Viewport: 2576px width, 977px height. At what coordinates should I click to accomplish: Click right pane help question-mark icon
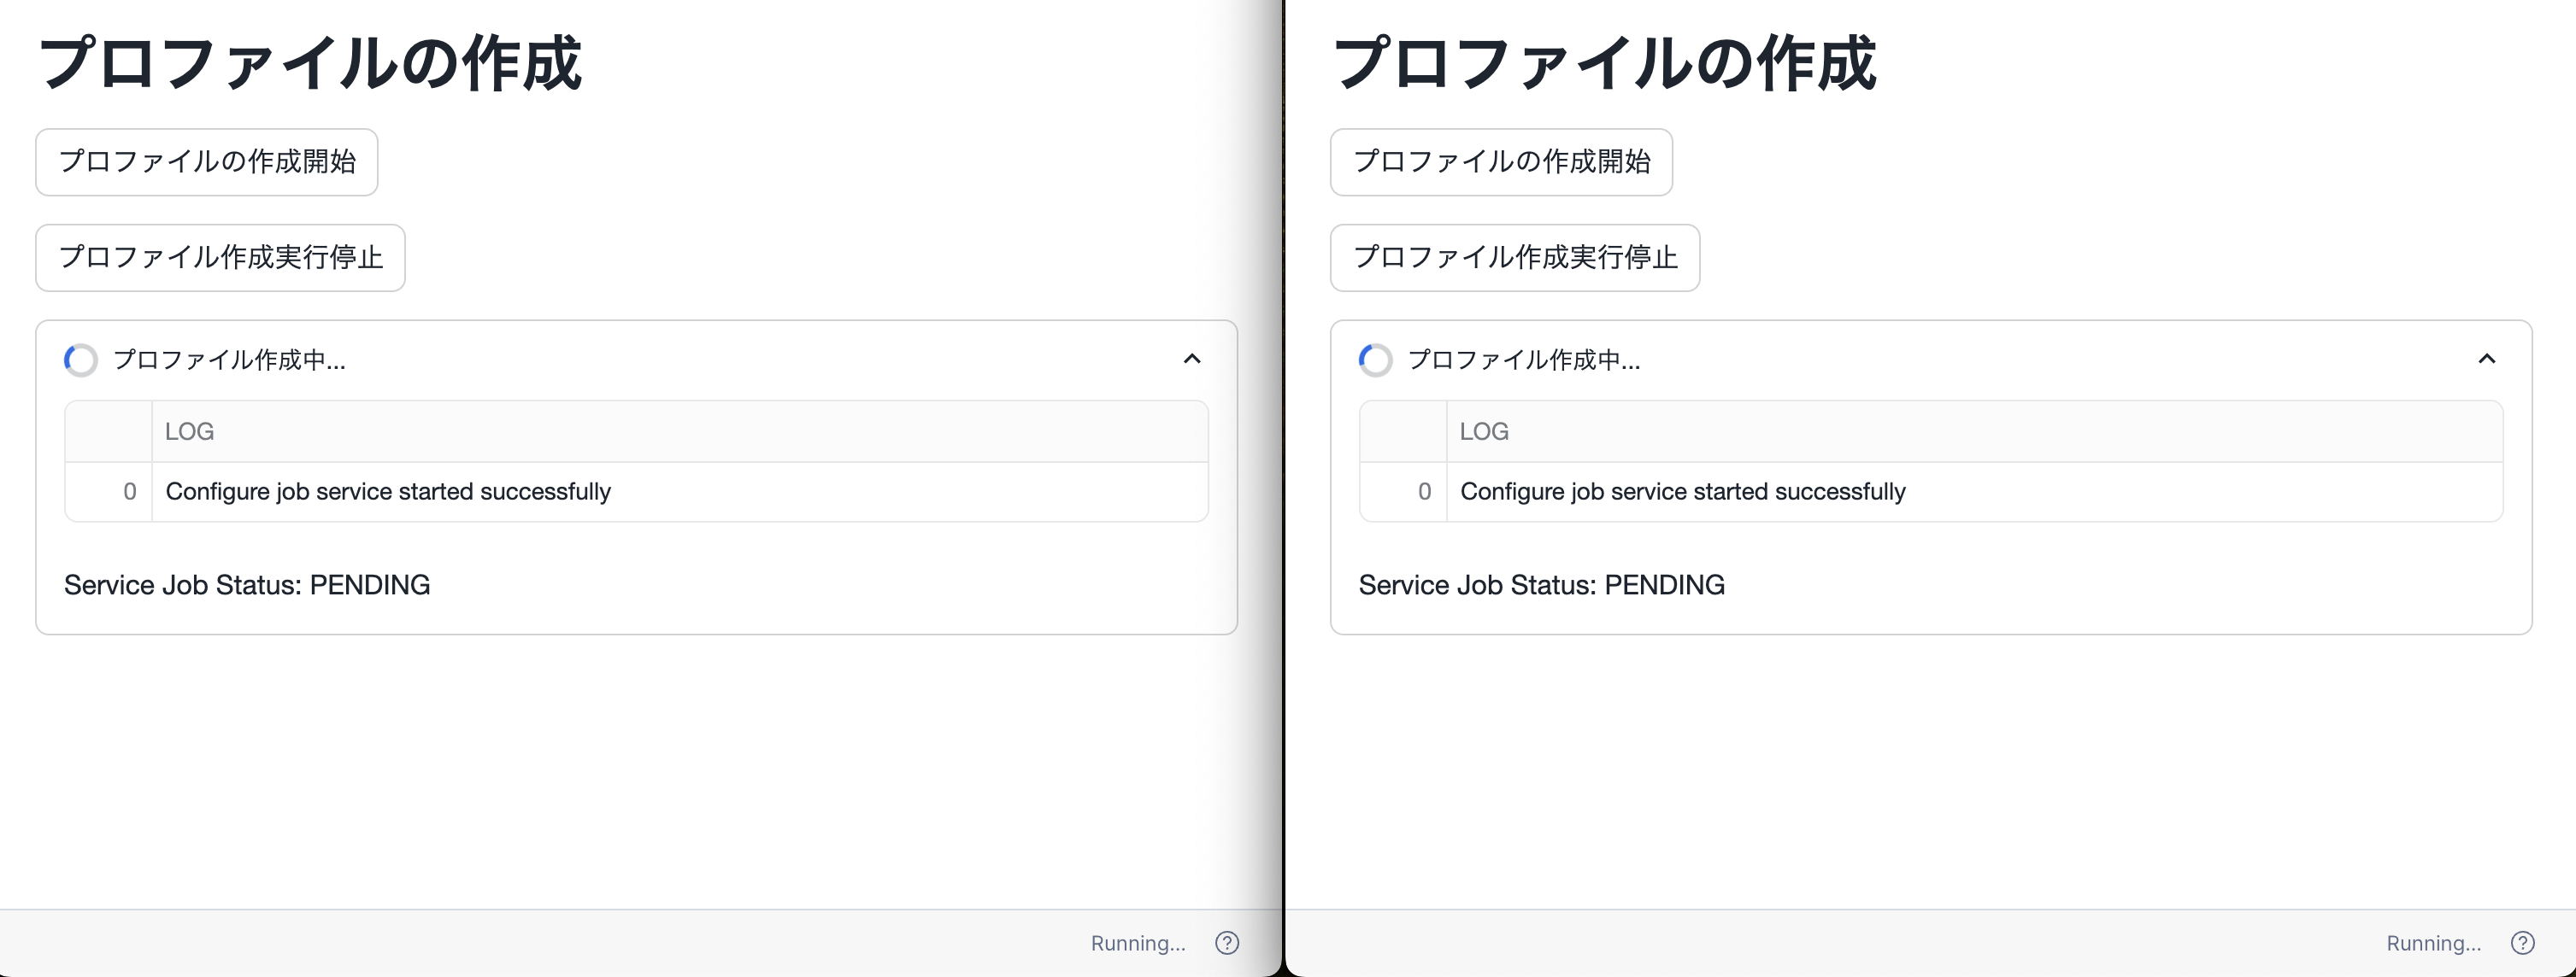click(x=2522, y=943)
